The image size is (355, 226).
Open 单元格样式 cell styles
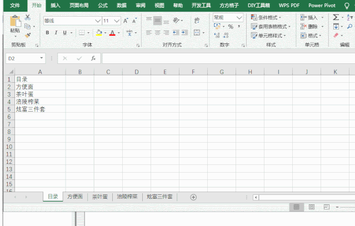(x=268, y=36)
